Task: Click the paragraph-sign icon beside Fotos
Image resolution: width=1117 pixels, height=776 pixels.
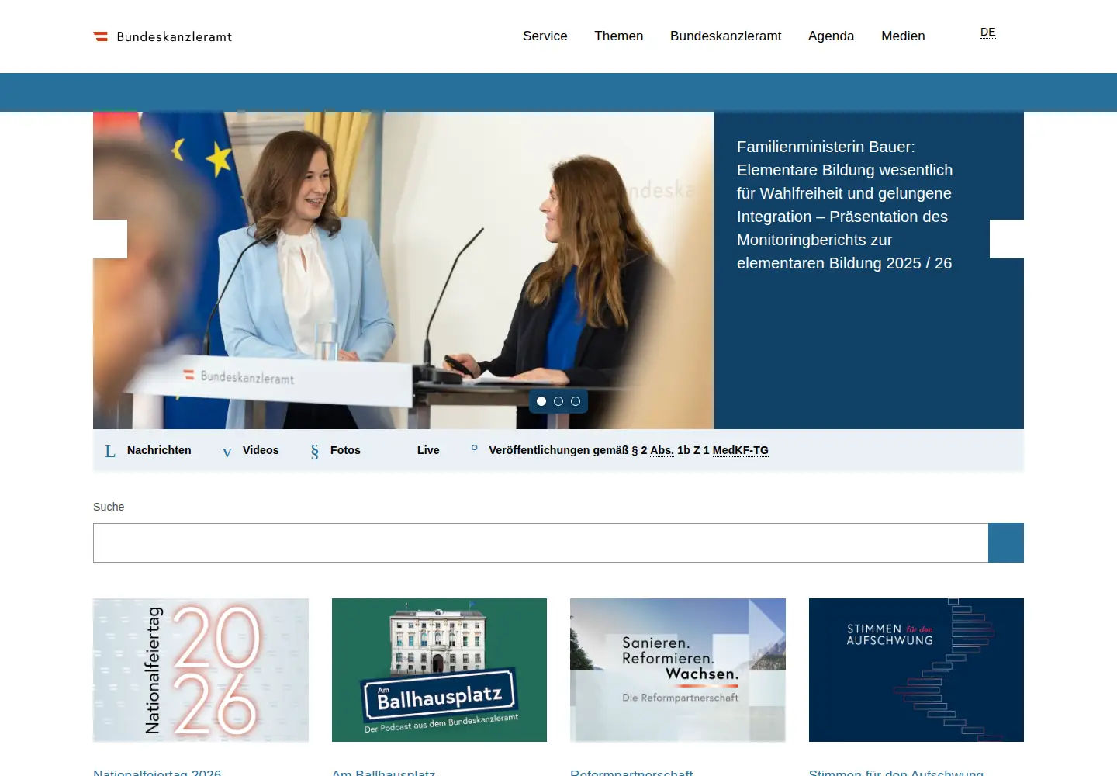Action: click(314, 452)
